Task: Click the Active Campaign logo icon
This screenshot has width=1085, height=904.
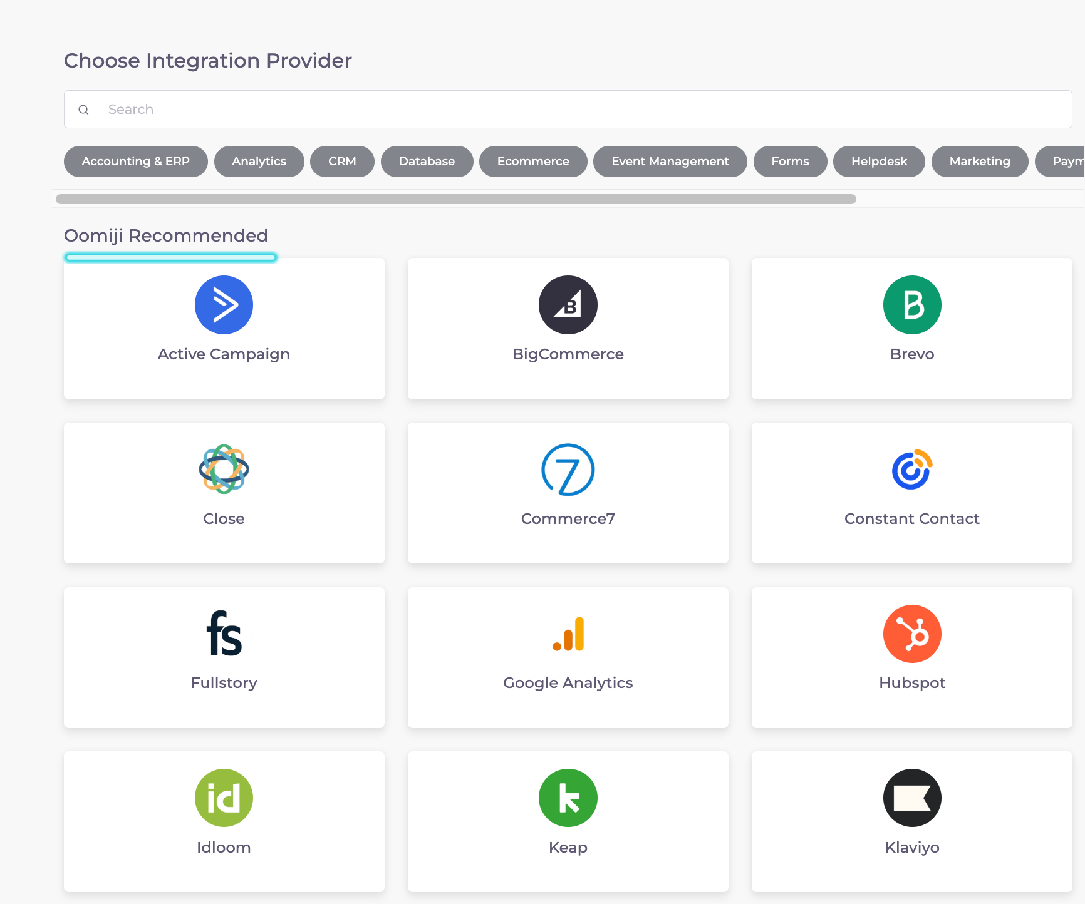Action: pyautogui.click(x=224, y=305)
